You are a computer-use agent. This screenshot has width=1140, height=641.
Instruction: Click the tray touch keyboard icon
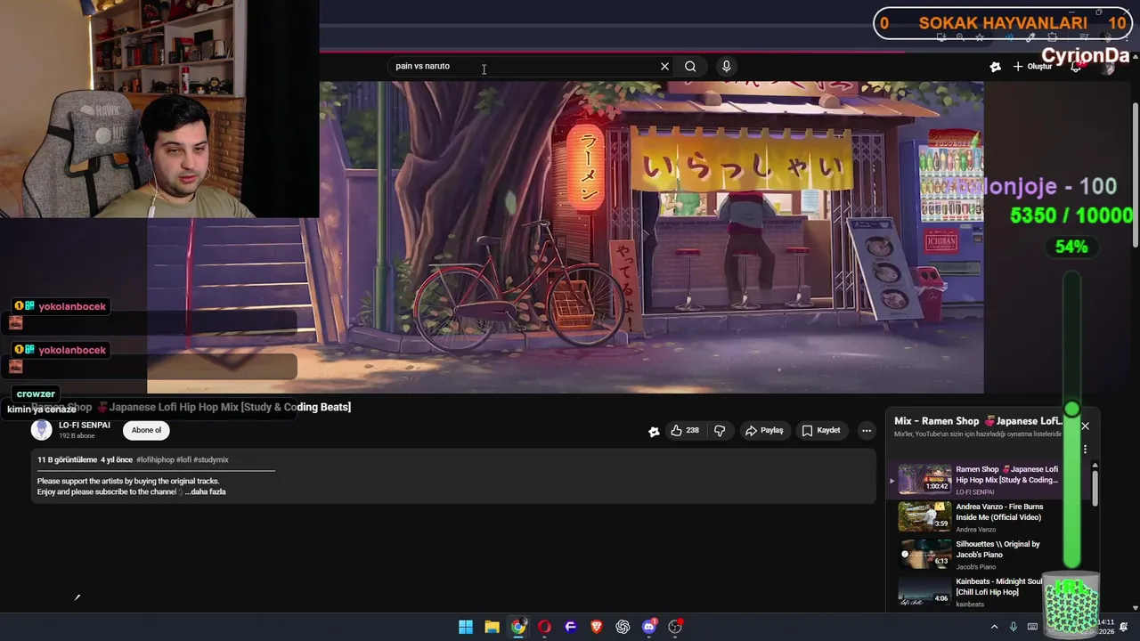[1032, 627]
